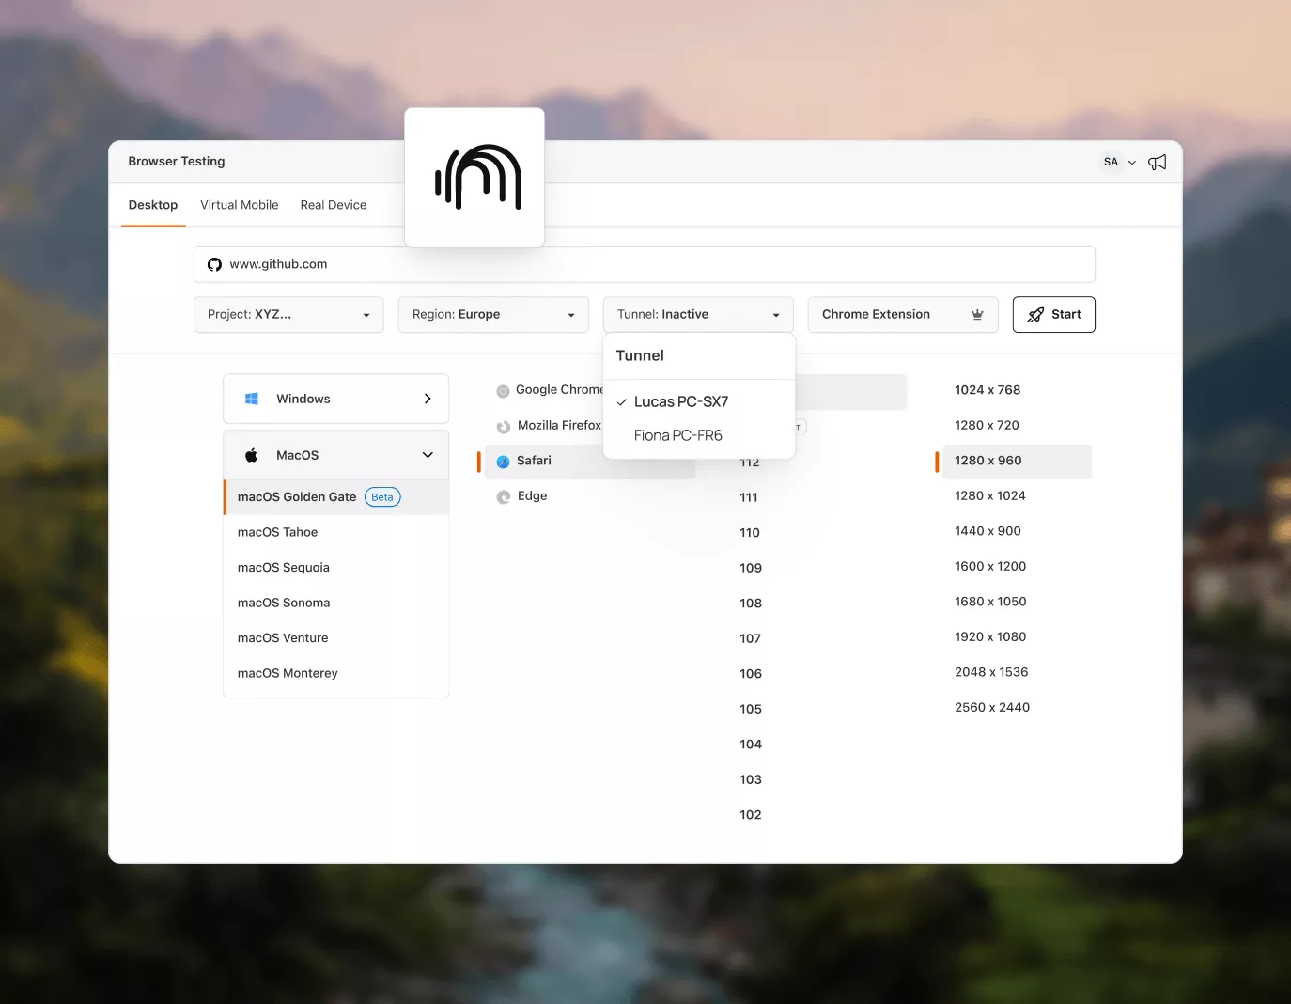The width and height of the screenshot is (1291, 1004).
Task: Click the megaphone announcements icon
Action: pyautogui.click(x=1158, y=162)
